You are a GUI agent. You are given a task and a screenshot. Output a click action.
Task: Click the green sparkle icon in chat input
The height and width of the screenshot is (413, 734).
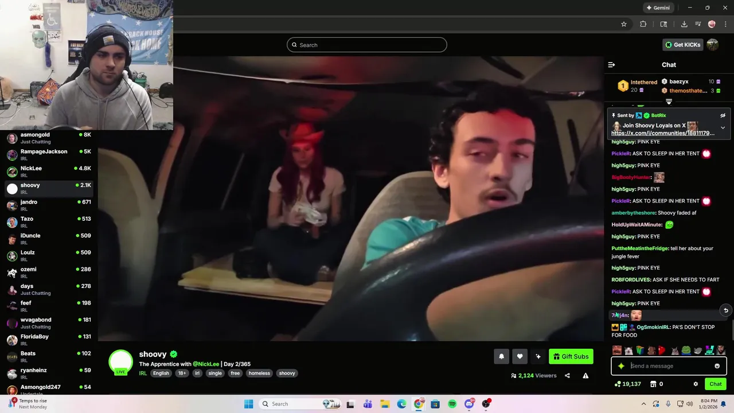click(x=620, y=366)
